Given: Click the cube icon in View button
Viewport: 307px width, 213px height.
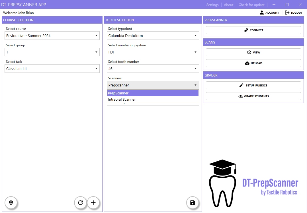Looking at the screenshot, I should 249,52.
